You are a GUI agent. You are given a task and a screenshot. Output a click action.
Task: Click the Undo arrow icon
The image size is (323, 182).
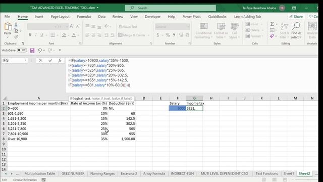[40, 51]
